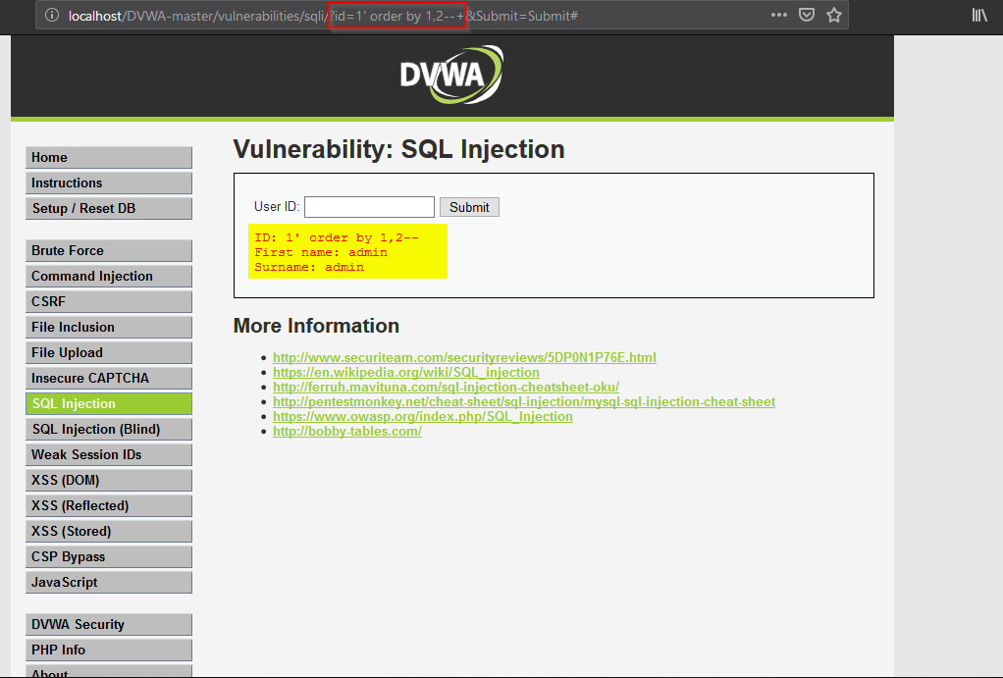
Task: Go to Home in sidebar
Action: [109, 157]
